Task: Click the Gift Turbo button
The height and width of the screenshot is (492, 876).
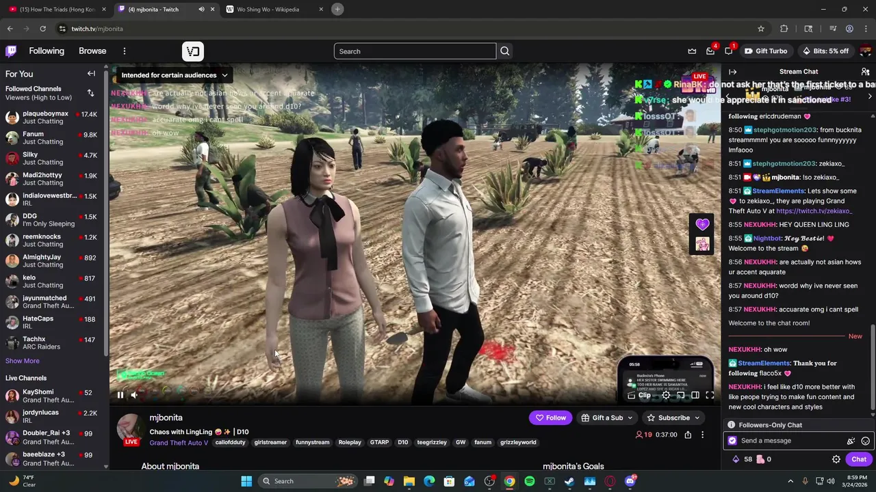Action: click(766, 51)
